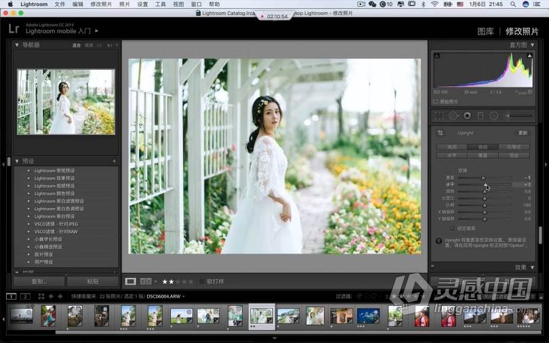
Task: Click the Y 轴偏移 offset slider handle
Action: pyautogui.click(x=485, y=219)
